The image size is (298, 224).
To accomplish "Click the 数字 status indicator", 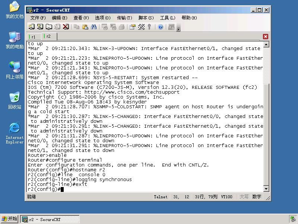I will [257, 197].
